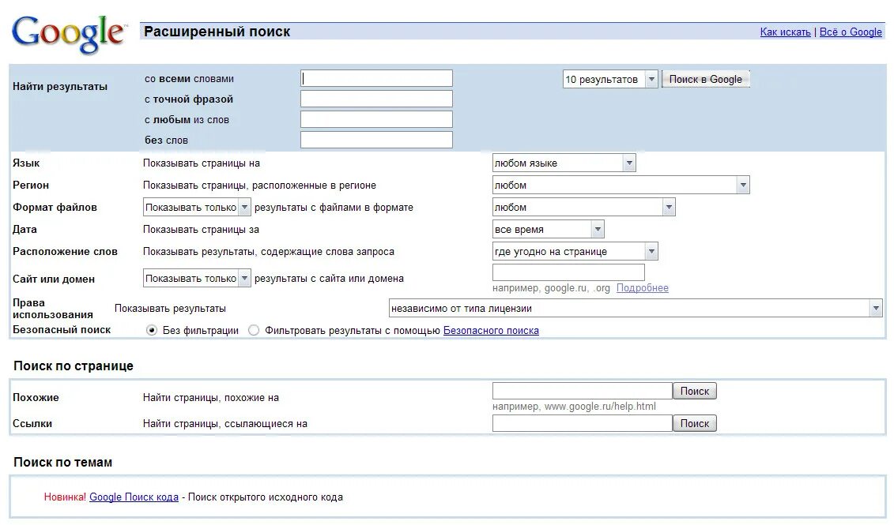
Task: Click the 'со всеми словами' input field
Action: 375,77
